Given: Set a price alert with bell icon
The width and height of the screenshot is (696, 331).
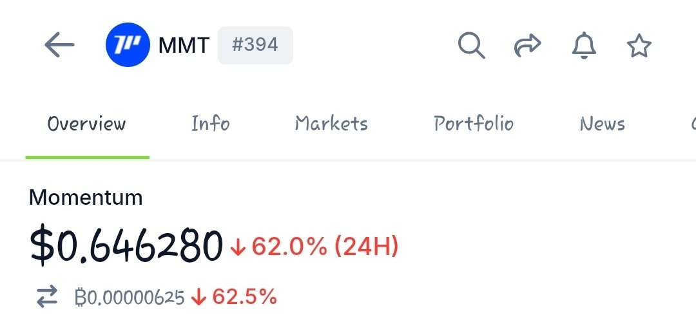Looking at the screenshot, I should click(584, 46).
